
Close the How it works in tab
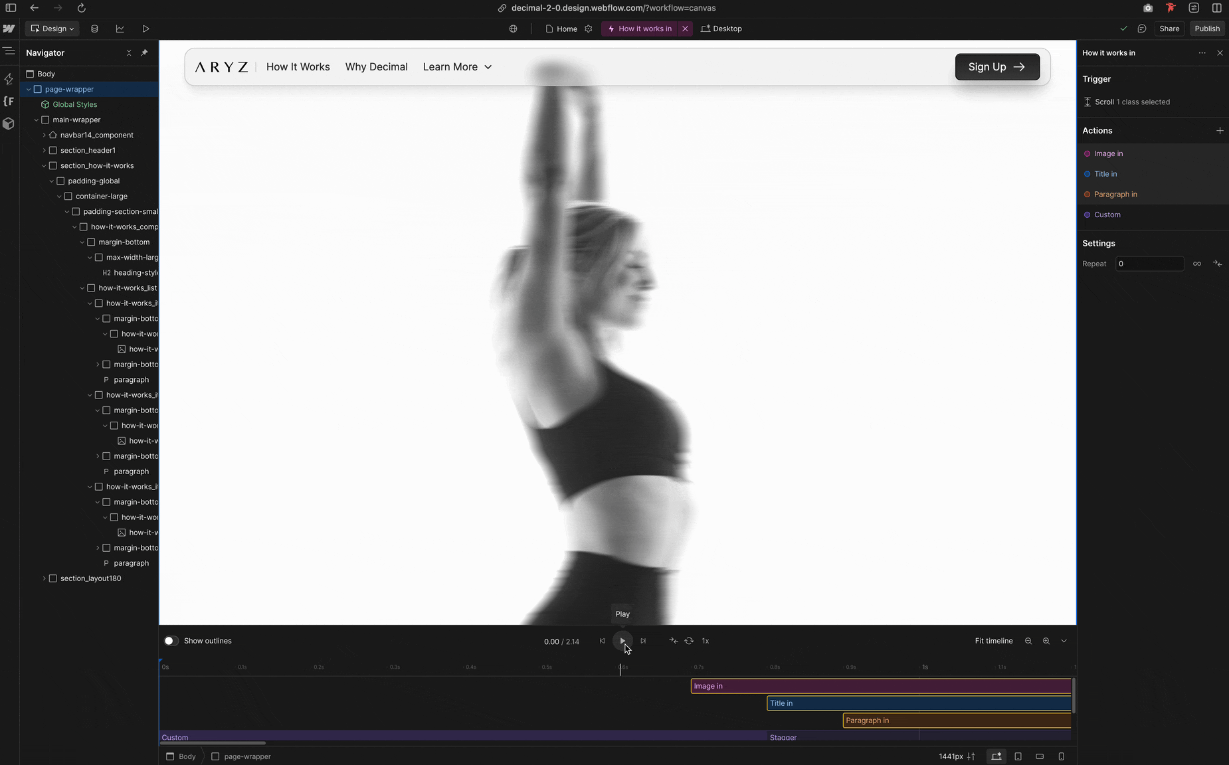point(685,29)
